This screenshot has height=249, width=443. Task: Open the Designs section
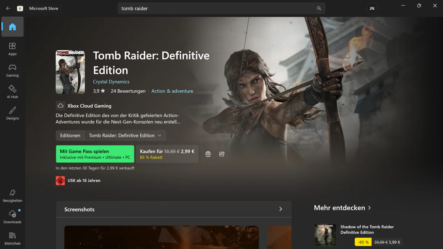[12, 113]
